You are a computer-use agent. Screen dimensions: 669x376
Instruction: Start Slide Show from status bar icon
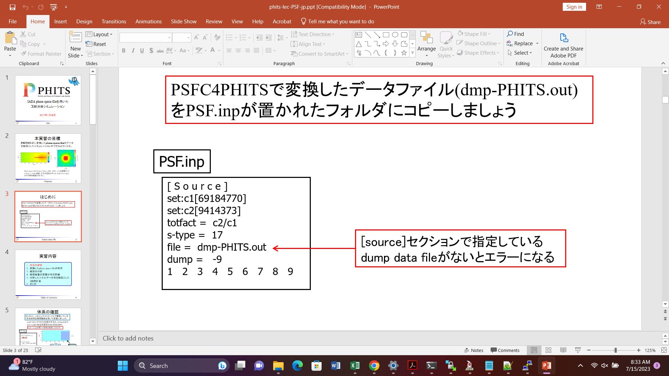[x=578, y=350]
